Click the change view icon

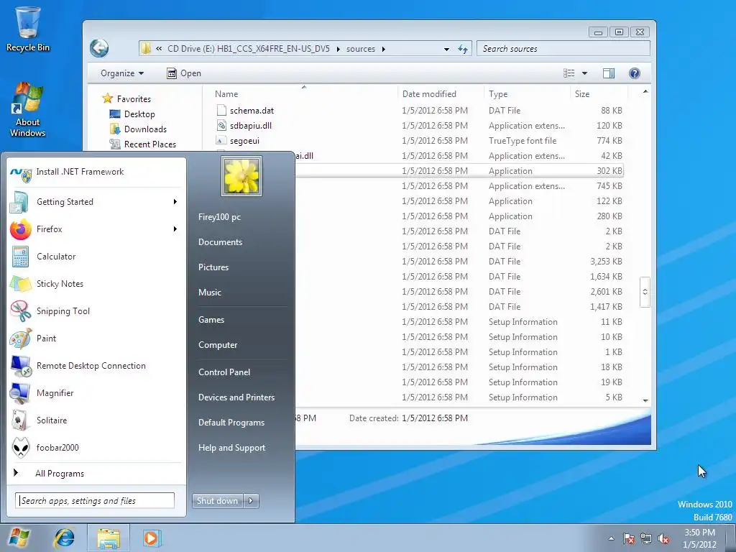(x=569, y=73)
